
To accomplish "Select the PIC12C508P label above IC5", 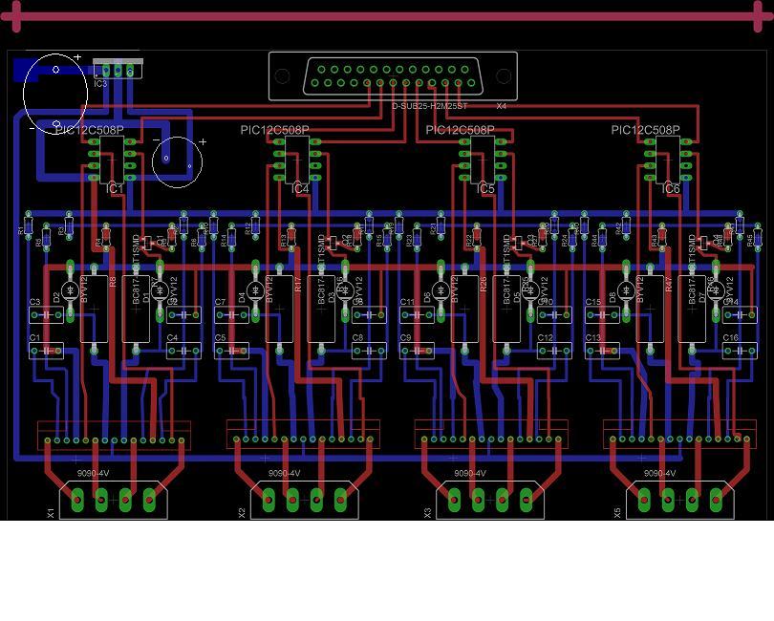I will click(460, 130).
